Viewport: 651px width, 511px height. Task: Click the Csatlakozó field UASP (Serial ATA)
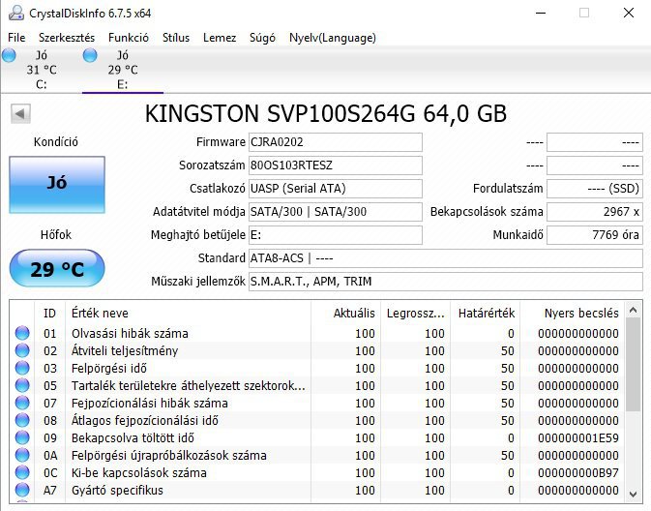point(336,189)
